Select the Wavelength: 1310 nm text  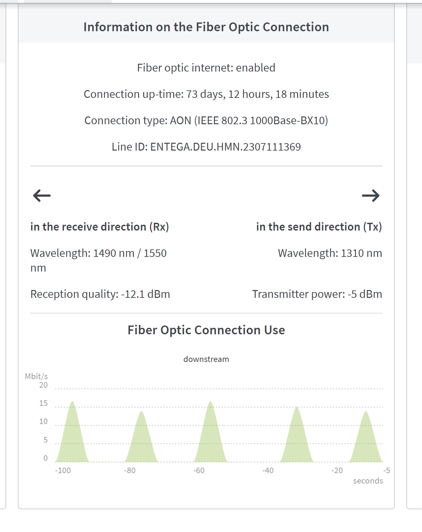[x=330, y=253]
